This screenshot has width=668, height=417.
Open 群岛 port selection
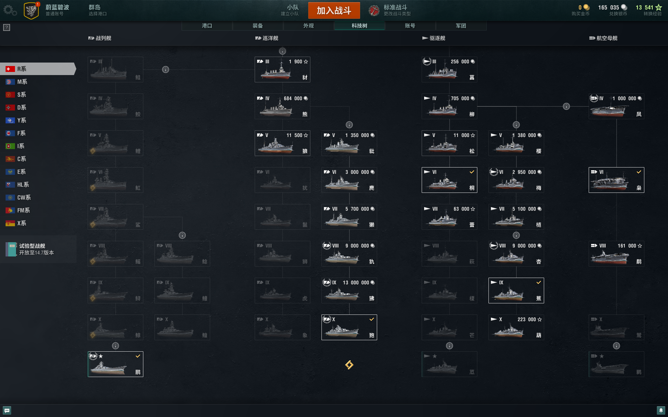tap(97, 10)
